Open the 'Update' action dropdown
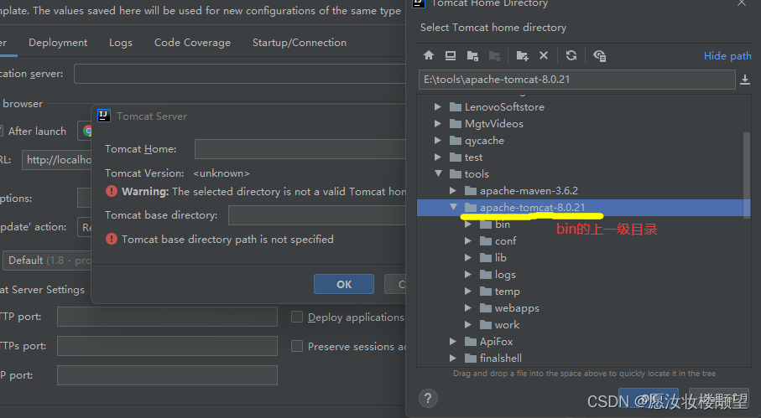The width and height of the screenshot is (761, 418). click(85, 227)
